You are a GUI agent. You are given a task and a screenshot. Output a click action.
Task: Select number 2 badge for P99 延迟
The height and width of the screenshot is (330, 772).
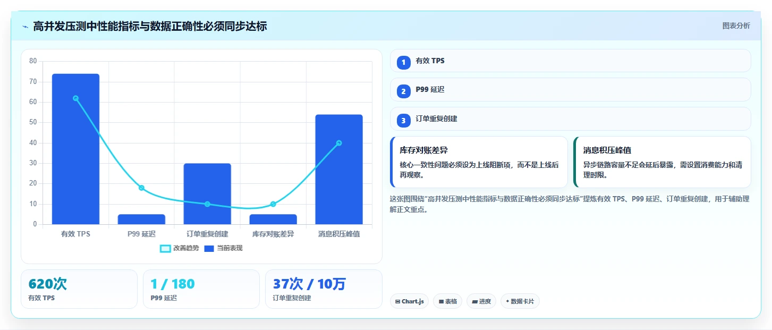[404, 91]
